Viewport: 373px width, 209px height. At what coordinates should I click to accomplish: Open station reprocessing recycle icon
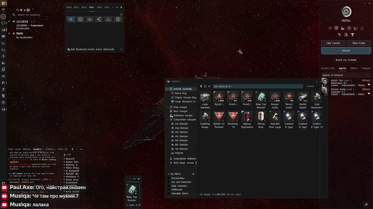pyautogui.click(x=362, y=28)
